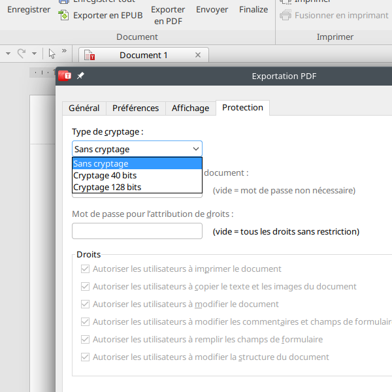Open the Affichage tab

[x=190, y=108]
